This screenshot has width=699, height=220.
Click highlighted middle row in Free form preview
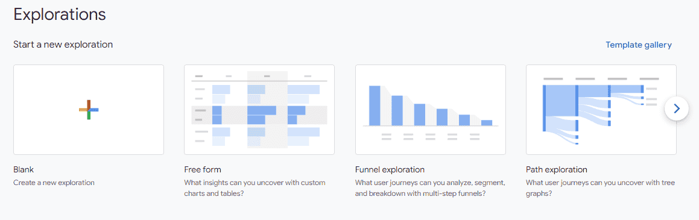259,115
